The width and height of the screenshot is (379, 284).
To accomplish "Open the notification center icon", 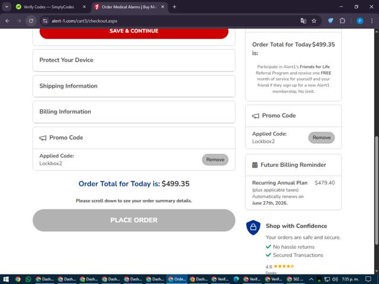I will point(368,279).
